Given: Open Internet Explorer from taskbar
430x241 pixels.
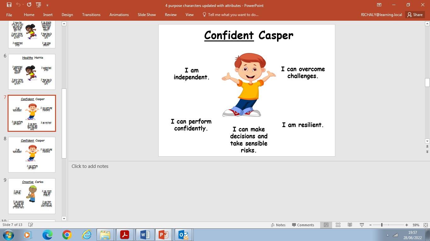Looking at the screenshot, I should [x=86, y=235].
